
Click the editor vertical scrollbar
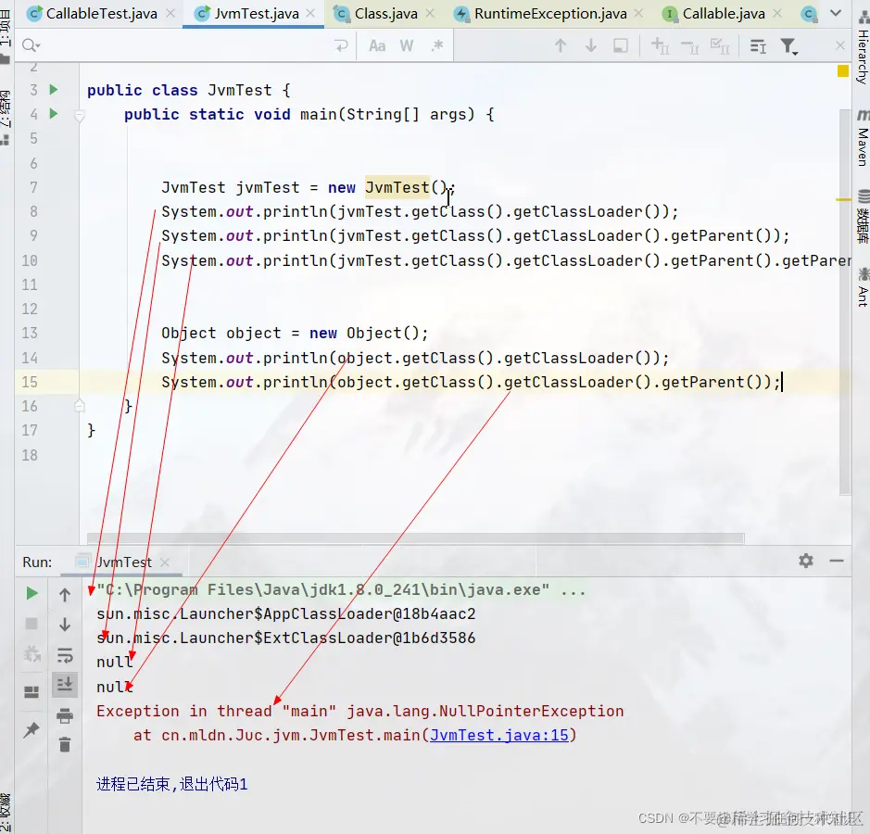[x=845, y=302]
